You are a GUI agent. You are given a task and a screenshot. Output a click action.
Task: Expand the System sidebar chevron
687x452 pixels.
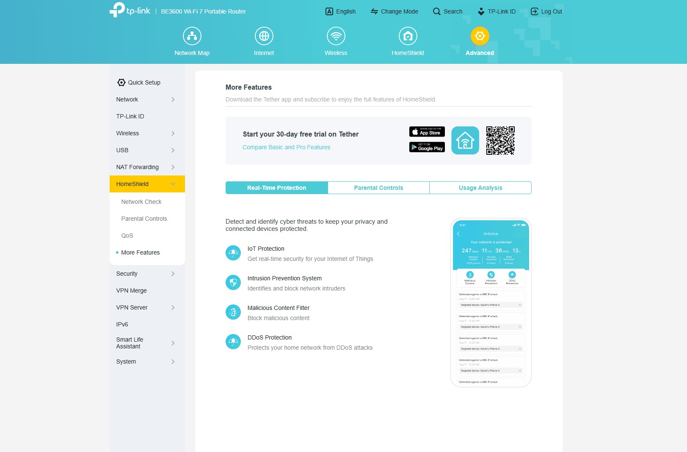coord(173,362)
